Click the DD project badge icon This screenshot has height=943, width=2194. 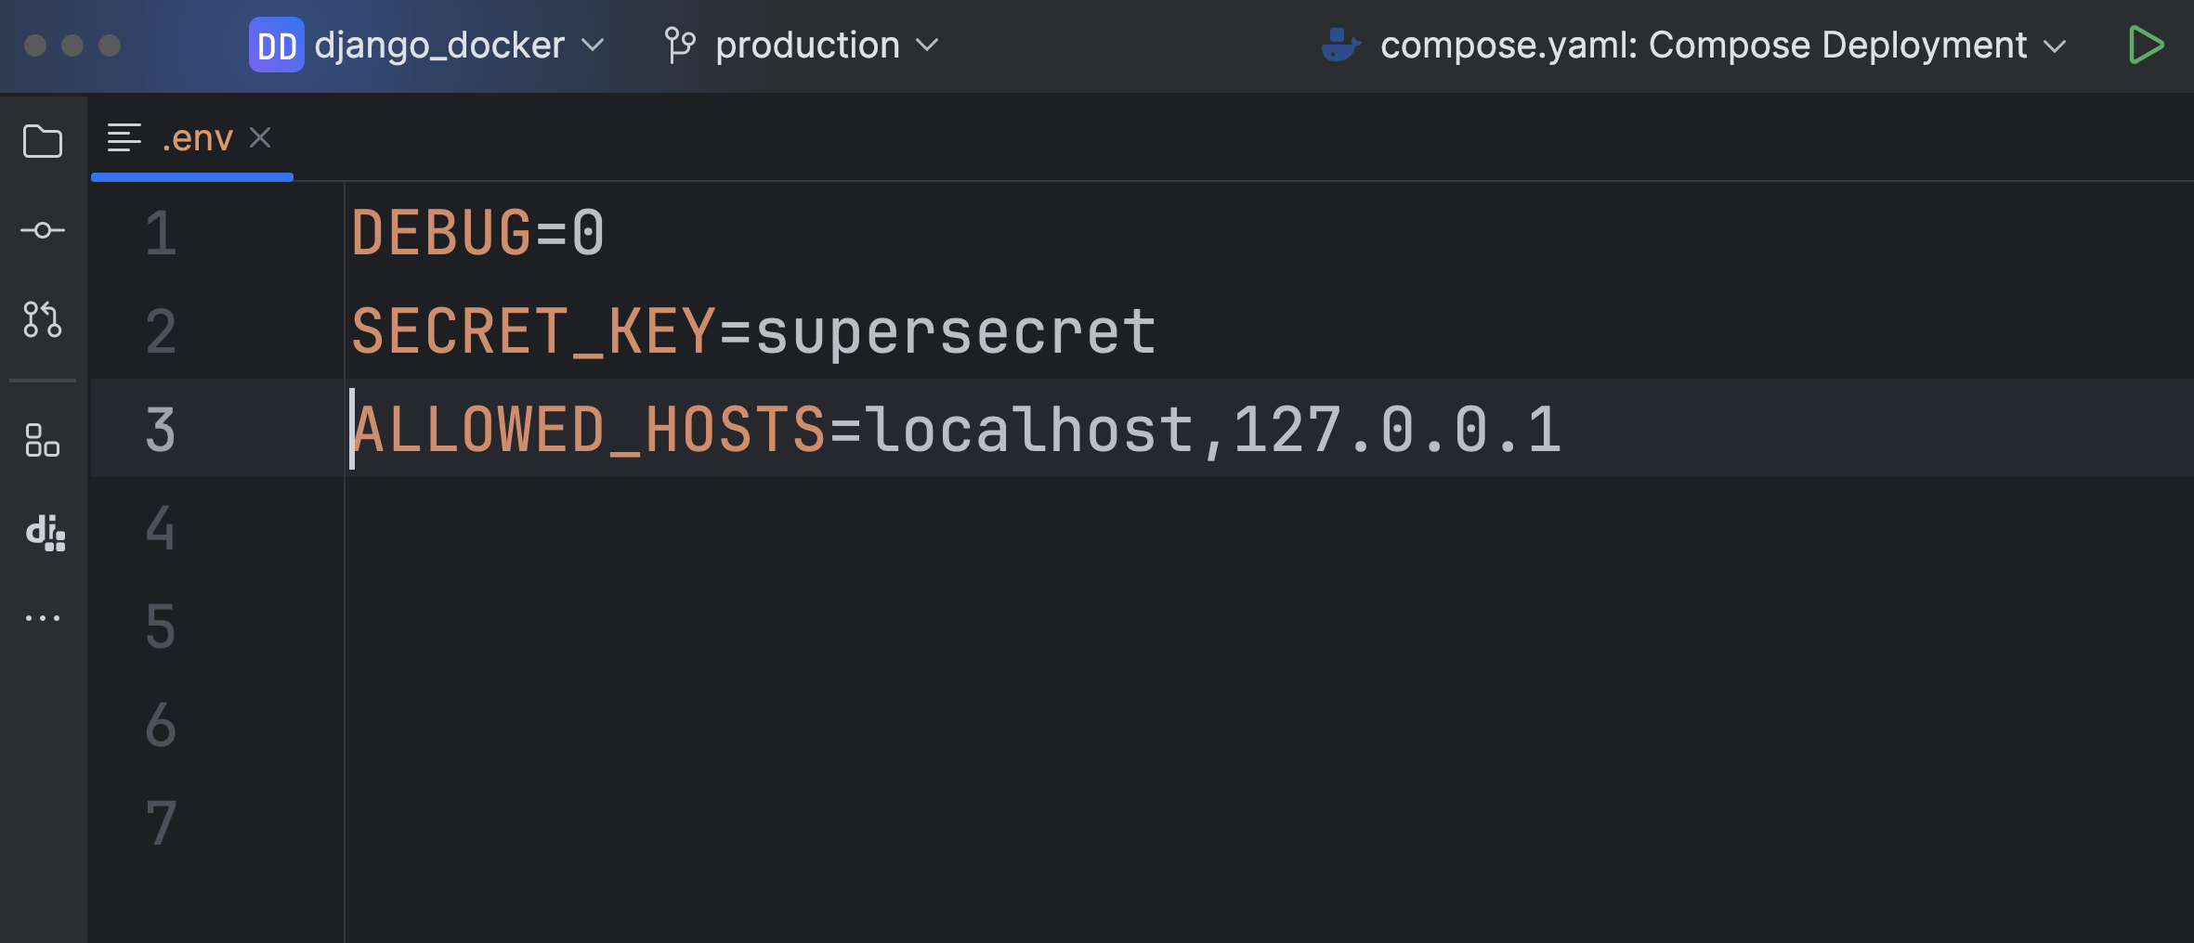point(276,45)
